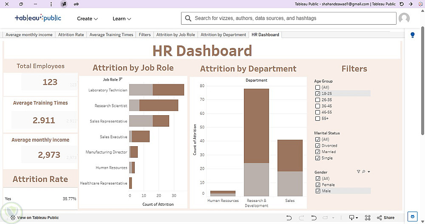425x224 pixels.
Task: Click the Share icon button
Action: [385, 218]
